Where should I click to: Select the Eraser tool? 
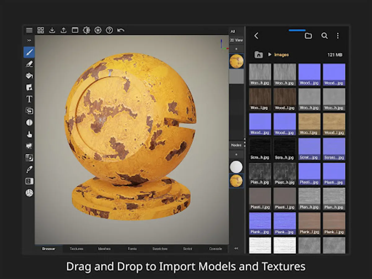(x=29, y=64)
